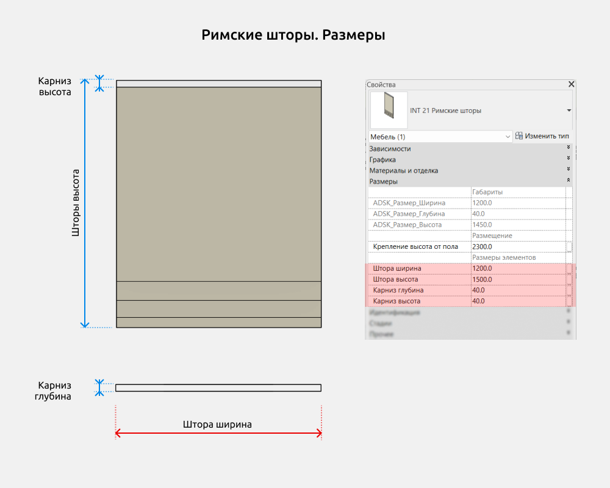The width and height of the screenshot is (610, 488).
Task: Click the Штора ширина label above red arrow
Action: coord(217,424)
